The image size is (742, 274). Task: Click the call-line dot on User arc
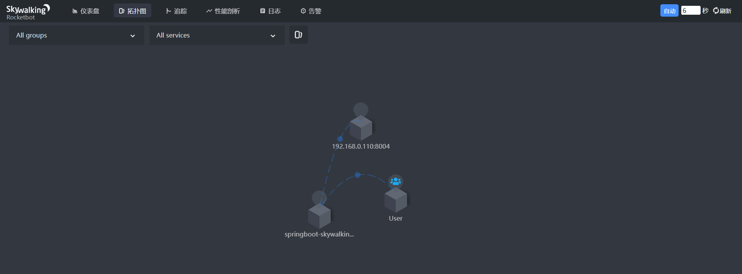click(357, 175)
